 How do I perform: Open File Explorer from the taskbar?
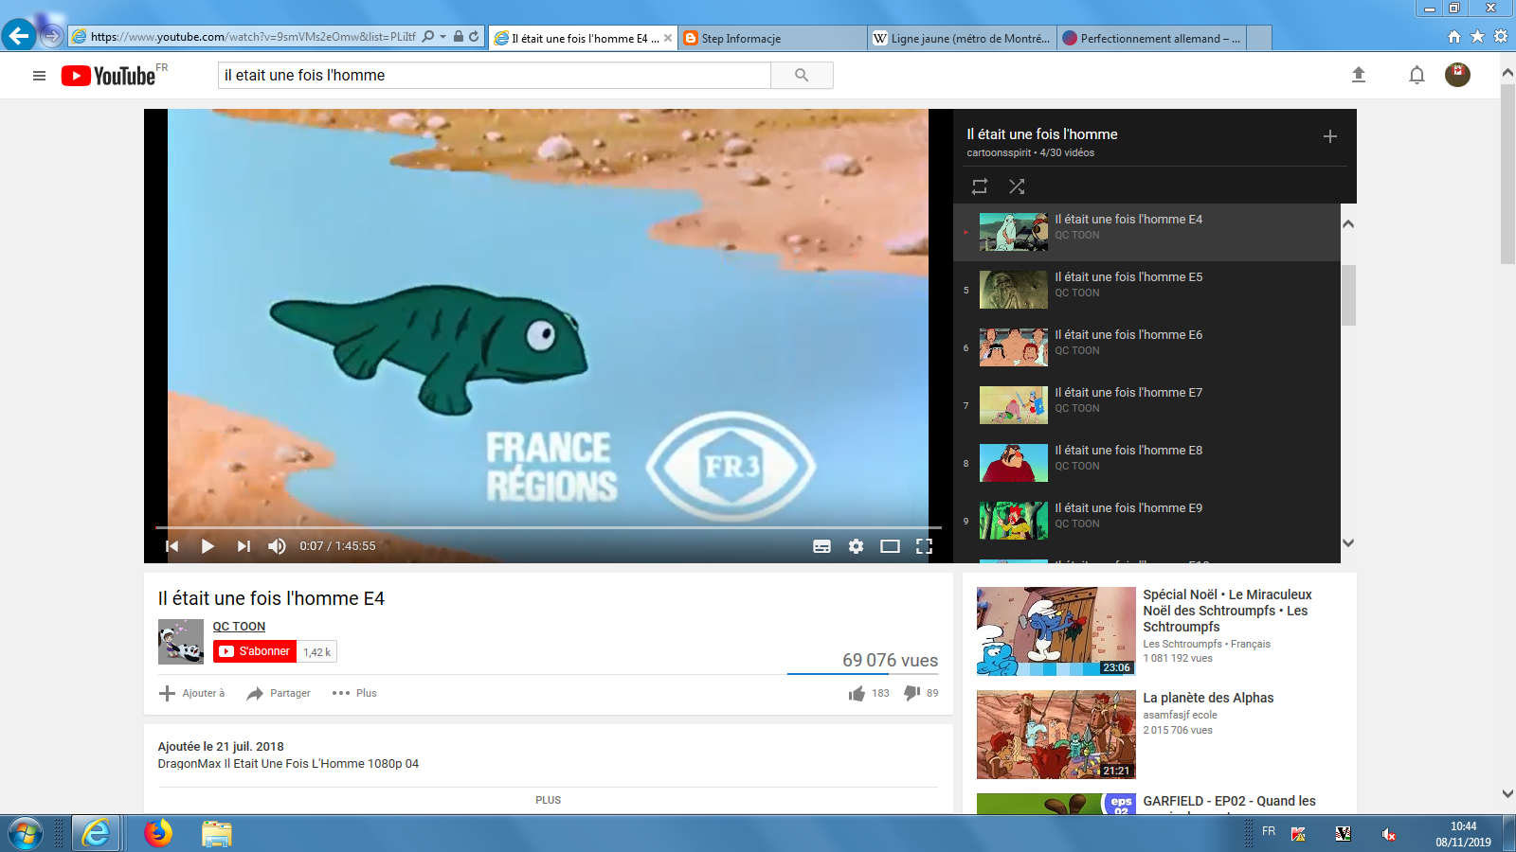[216, 833]
